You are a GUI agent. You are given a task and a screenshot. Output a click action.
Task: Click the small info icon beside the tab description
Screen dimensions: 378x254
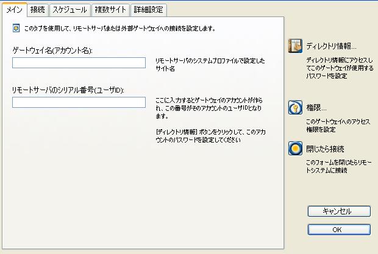pyautogui.click(x=16, y=28)
